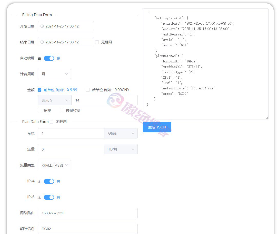278x234 pixels.
Task: Check the 不开启 checkbox beside Plan Data Form
Action: pyautogui.click(x=52, y=122)
